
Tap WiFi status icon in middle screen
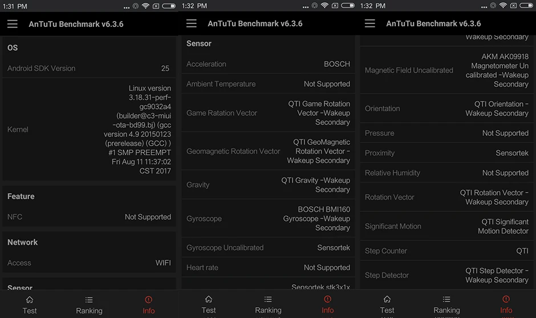pyautogui.click(x=325, y=6)
